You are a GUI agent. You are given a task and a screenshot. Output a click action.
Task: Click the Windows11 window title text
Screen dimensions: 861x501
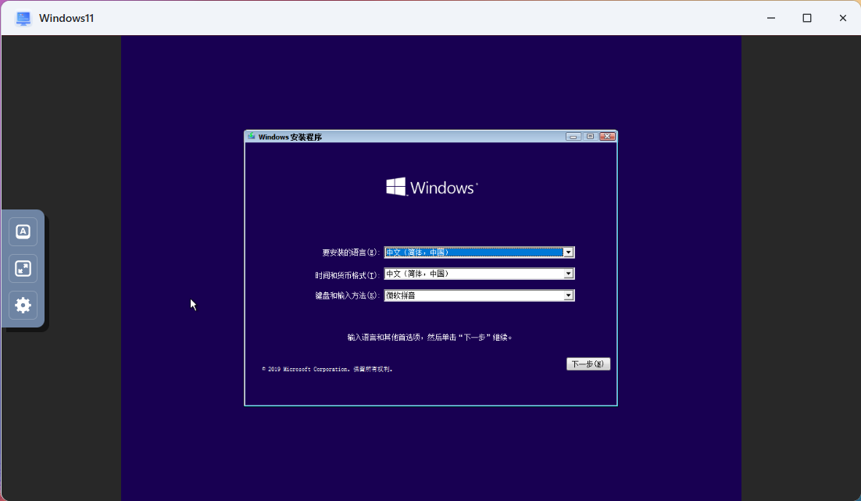tap(66, 18)
